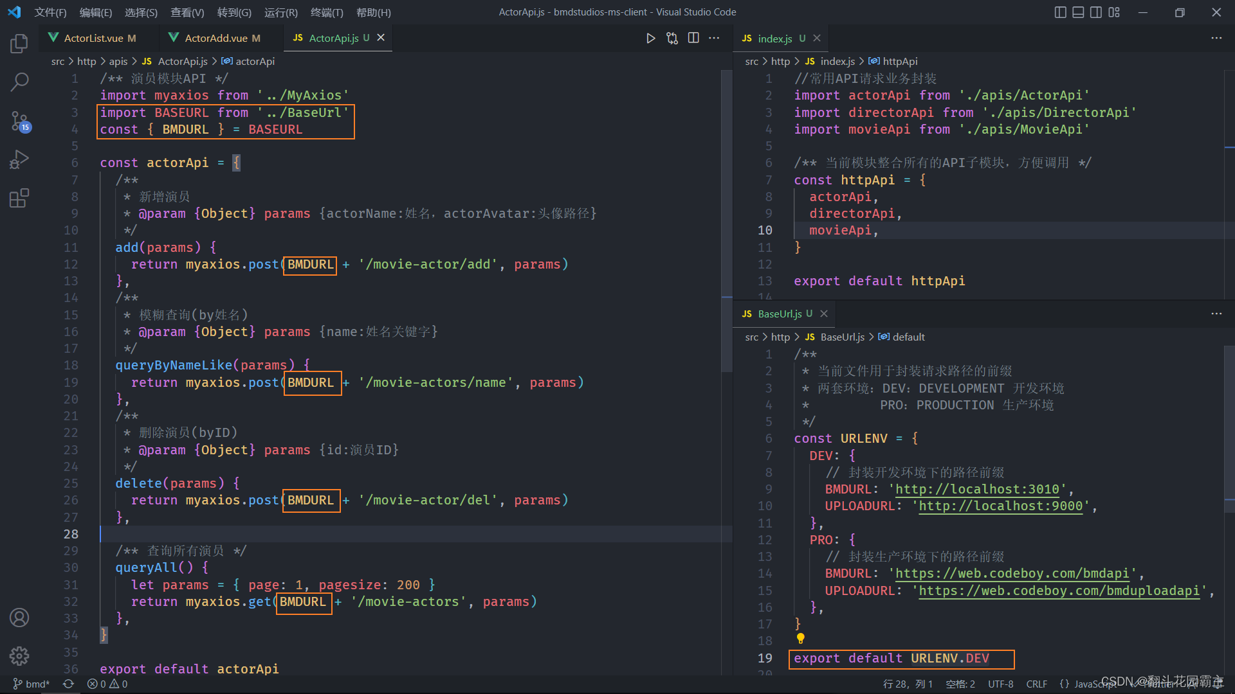Run the ActorApi.js file with play icon
1235x694 pixels.
pos(650,38)
